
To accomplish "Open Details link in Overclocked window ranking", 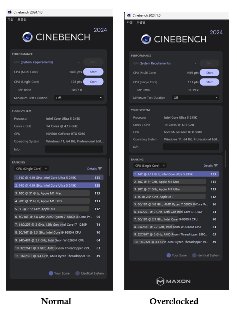I will (208, 166).
